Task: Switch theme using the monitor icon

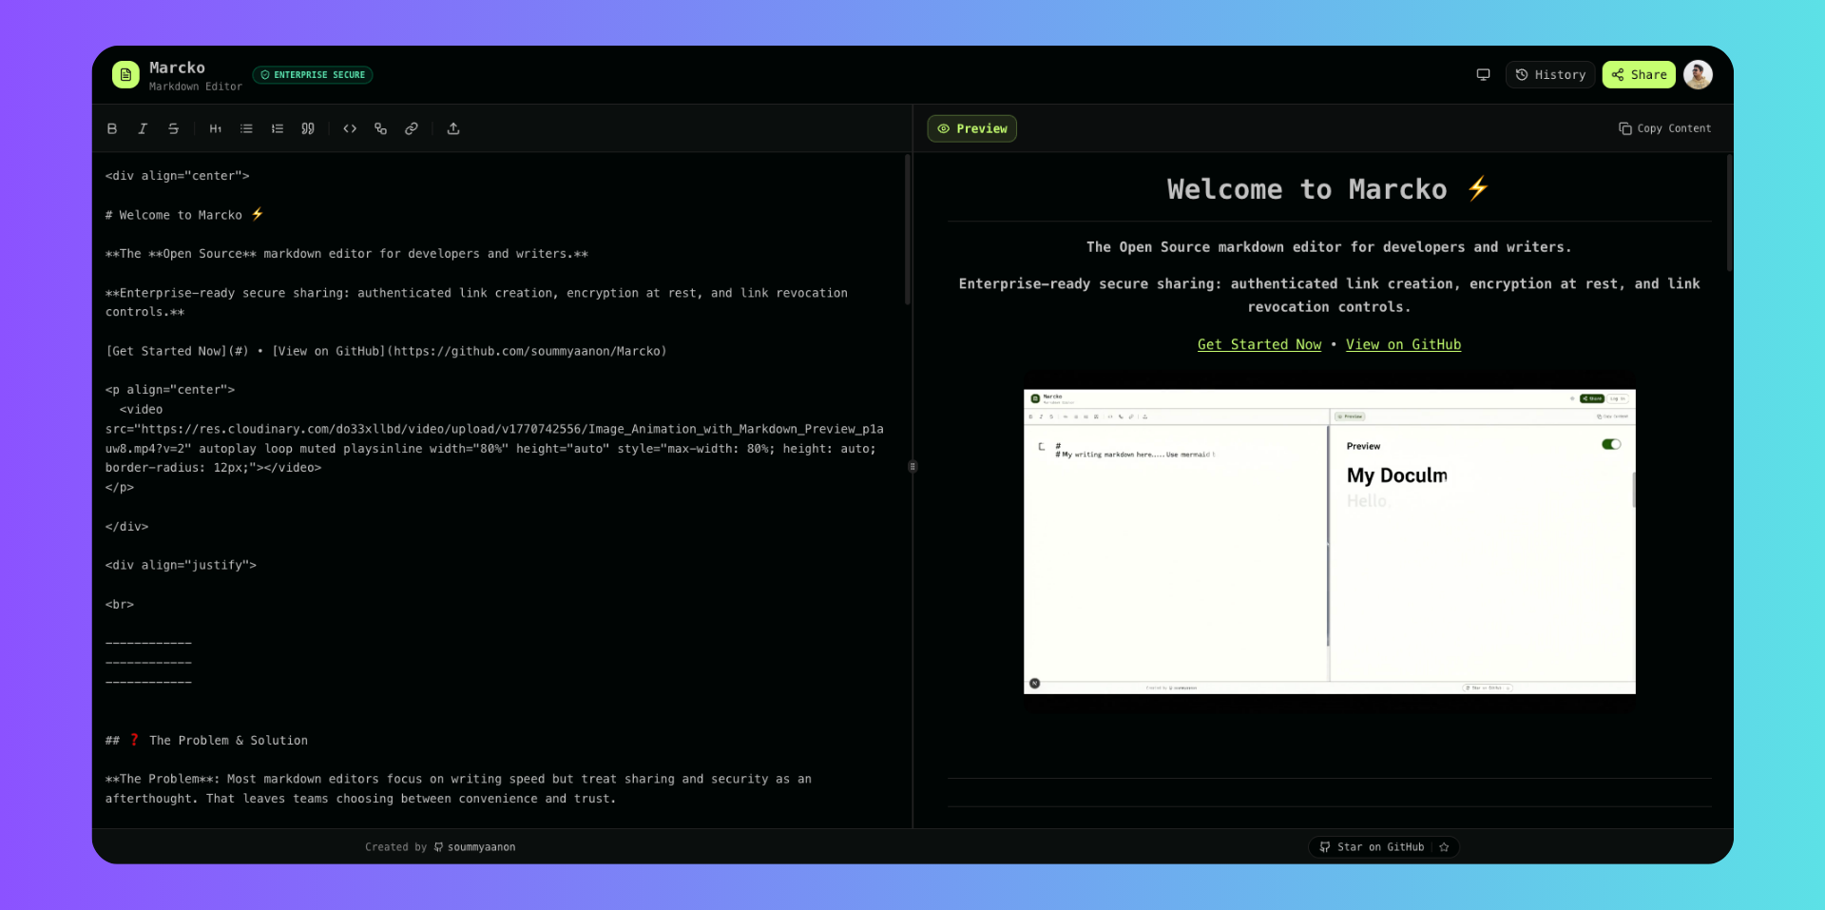Action: 1483,74
